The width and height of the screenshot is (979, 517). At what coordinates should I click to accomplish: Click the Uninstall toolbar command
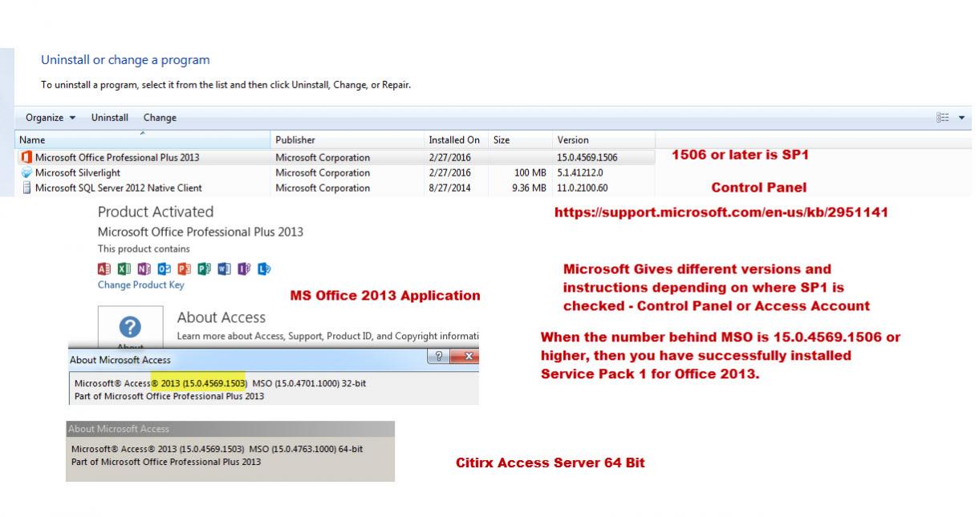click(111, 118)
